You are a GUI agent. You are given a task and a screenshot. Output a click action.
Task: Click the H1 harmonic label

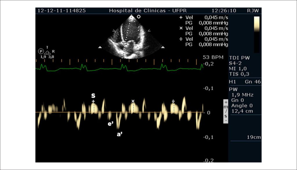[232, 82]
